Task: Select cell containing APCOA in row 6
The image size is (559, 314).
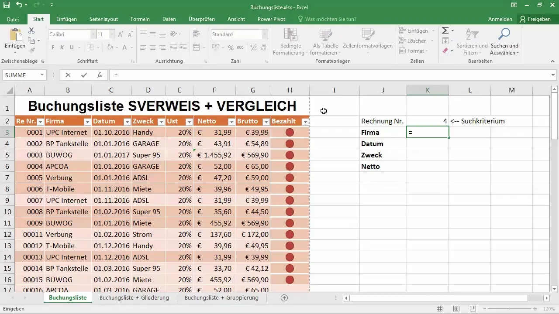Action: tap(68, 166)
